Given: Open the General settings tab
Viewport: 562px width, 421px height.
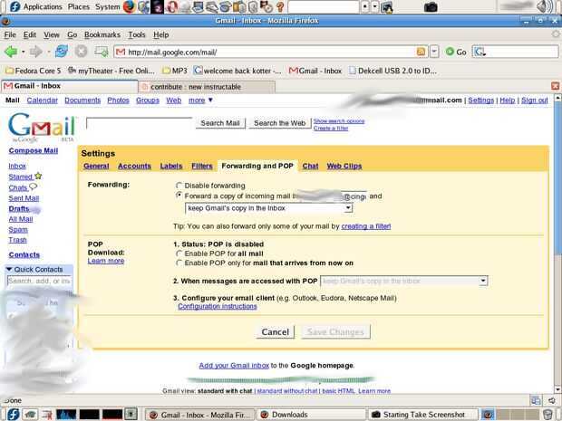Looking at the screenshot, I should pos(96,166).
